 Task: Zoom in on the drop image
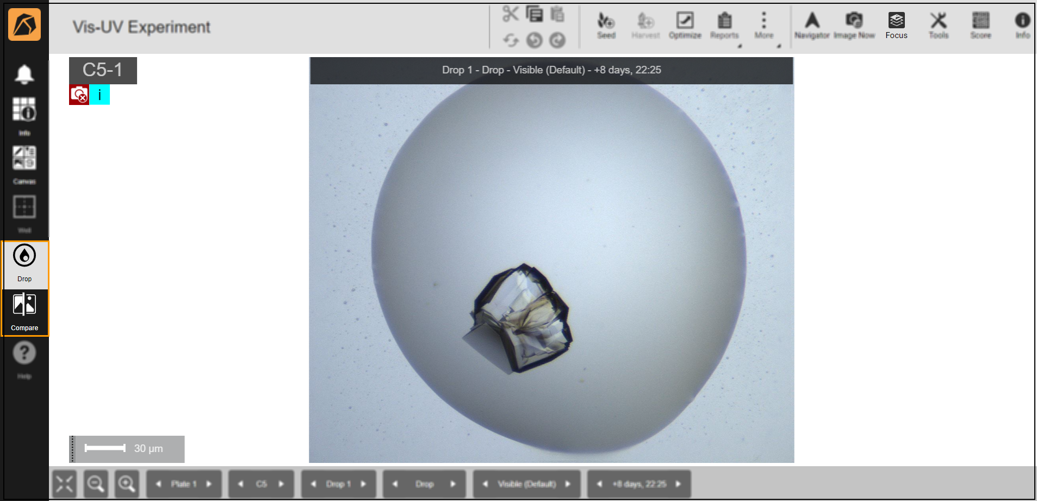(127, 484)
